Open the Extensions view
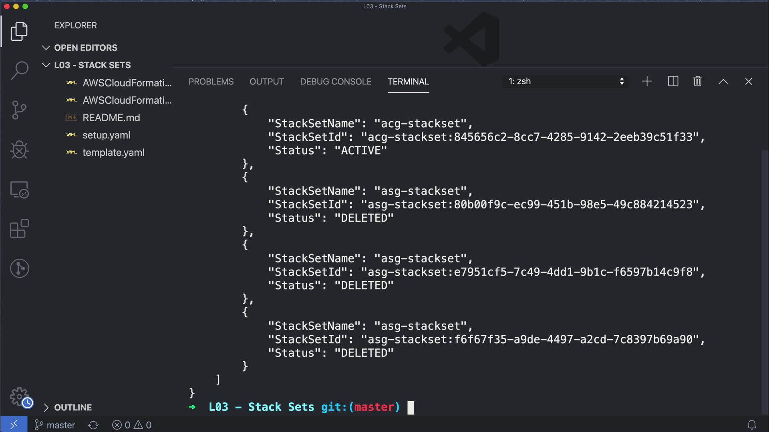Image resolution: width=769 pixels, height=432 pixels. [19, 229]
